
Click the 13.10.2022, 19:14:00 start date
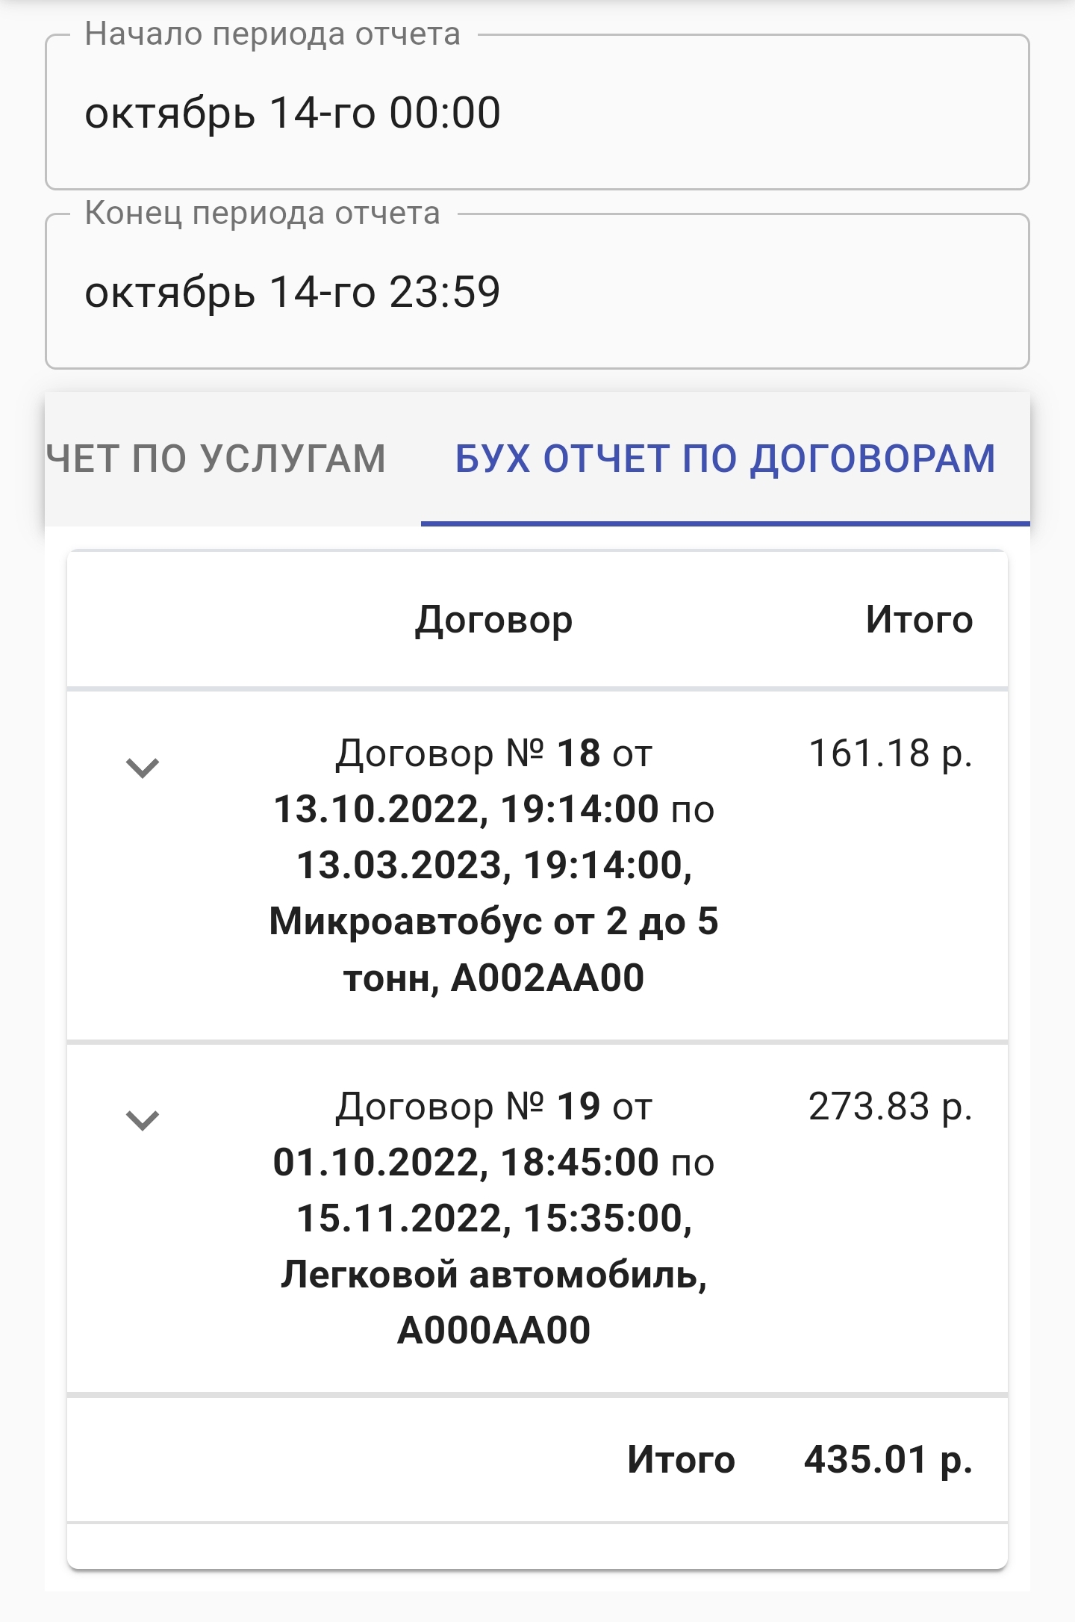point(467,810)
